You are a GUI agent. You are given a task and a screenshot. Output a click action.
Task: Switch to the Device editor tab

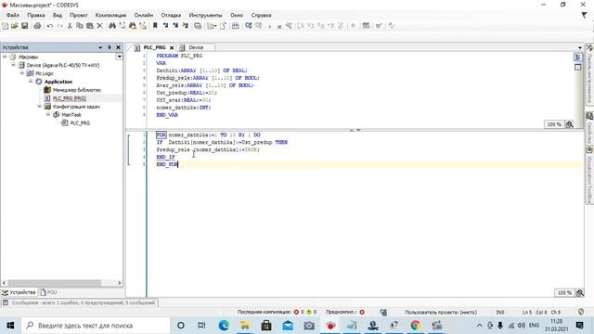click(196, 47)
